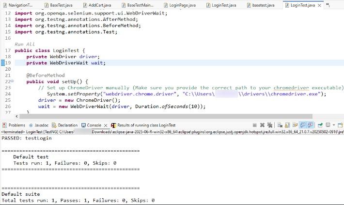
Task: Collapse the setUp() method fold at line 22
Action: click(12, 81)
